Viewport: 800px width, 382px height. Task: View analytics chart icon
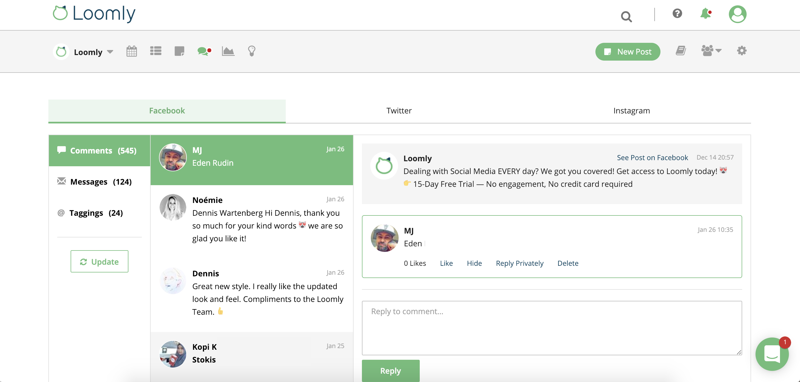pos(228,51)
